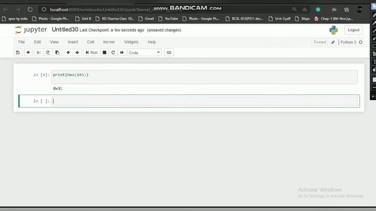
Task: Click the Python 3 kernel idle circle indicator
Action: click(x=361, y=42)
